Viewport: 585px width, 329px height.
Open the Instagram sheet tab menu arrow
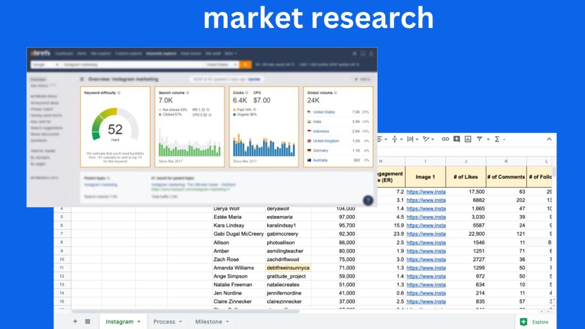coord(139,322)
